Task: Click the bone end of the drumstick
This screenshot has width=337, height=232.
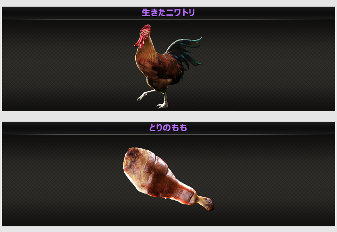Action: (x=206, y=203)
